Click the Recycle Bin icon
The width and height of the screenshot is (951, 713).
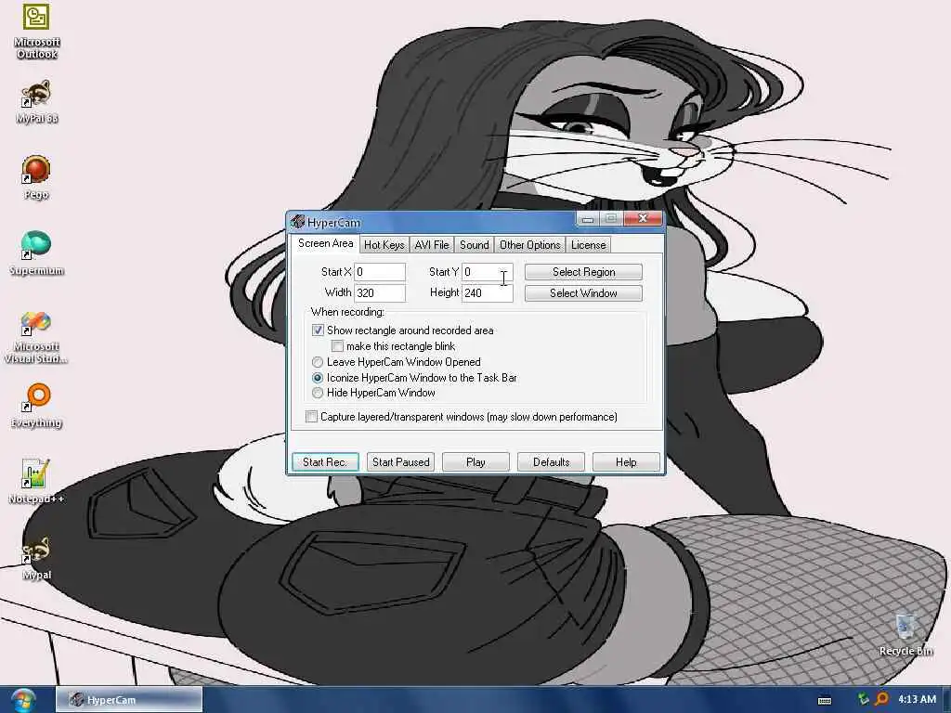click(x=905, y=634)
